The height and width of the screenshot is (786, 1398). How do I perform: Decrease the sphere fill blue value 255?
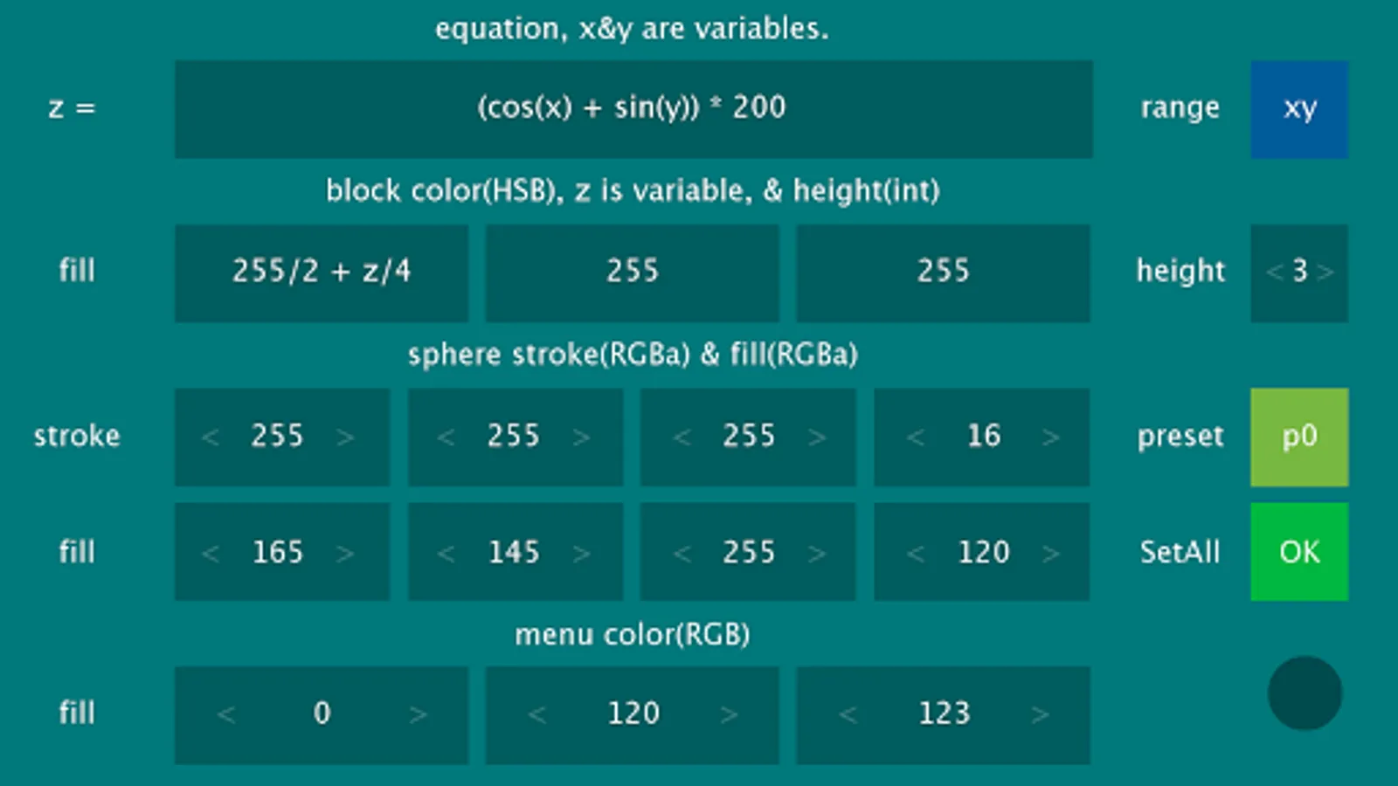click(682, 553)
